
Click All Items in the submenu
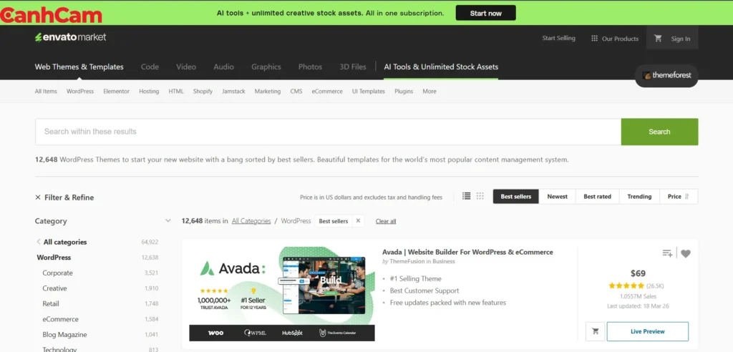tap(46, 92)
